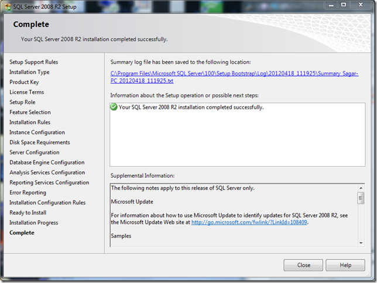This screenshot has height=283, width=377.
Task: Click the Complete page heading
Action: [31, 24]
